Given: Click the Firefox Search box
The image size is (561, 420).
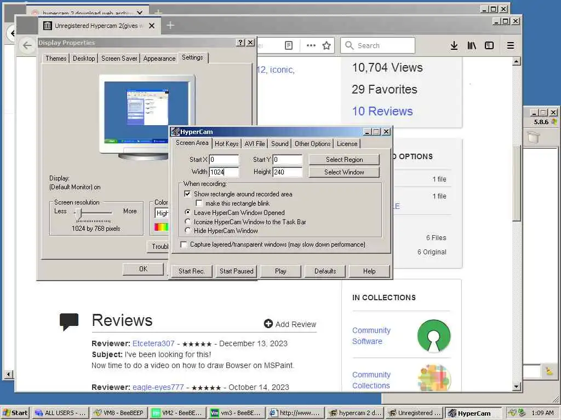Looking at the screenshot, I should (x=377, y=45).
